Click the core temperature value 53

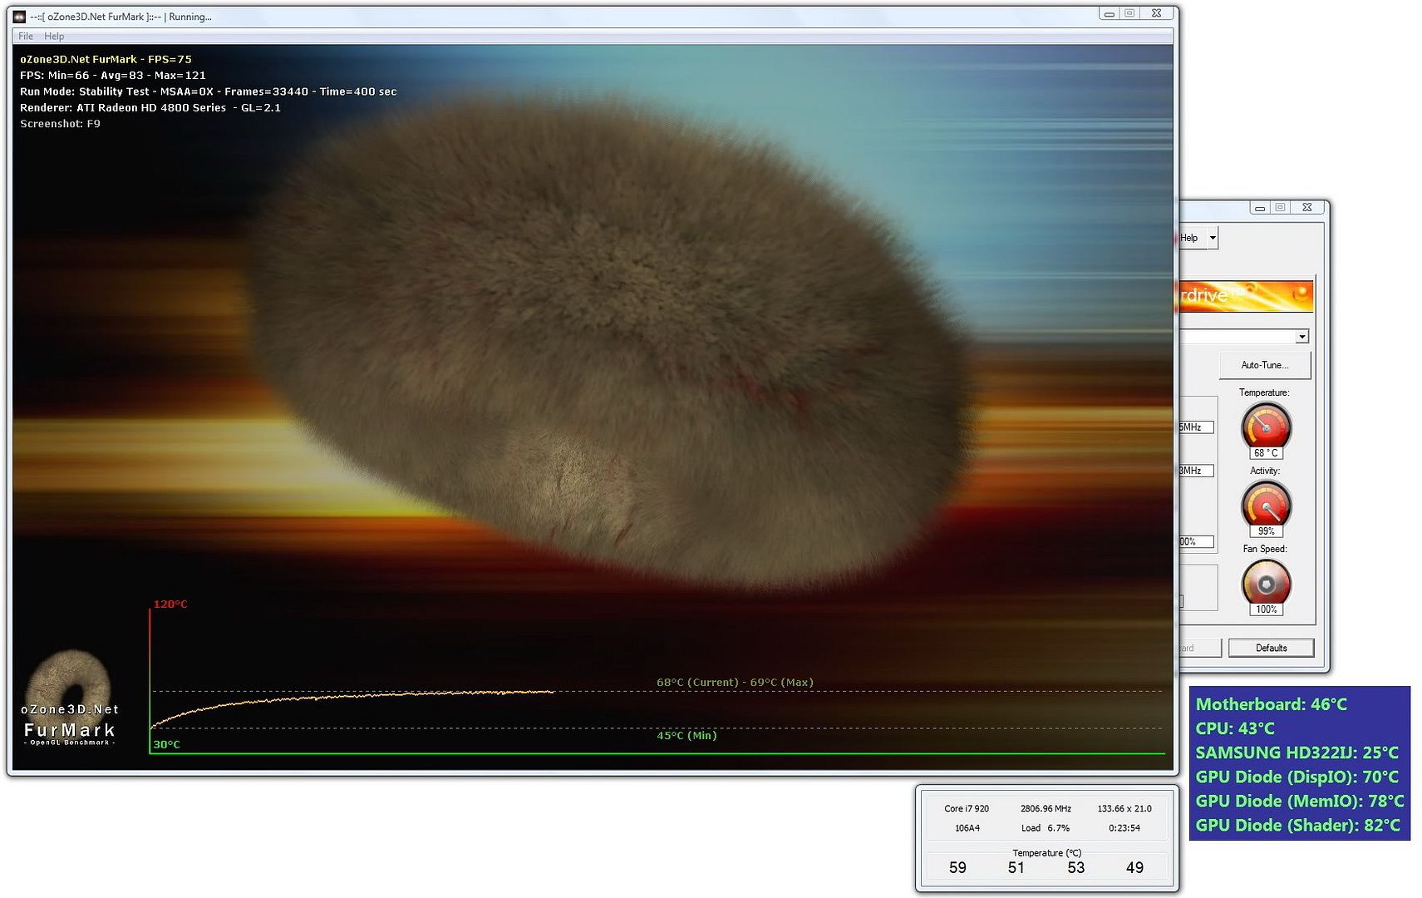point(1075,867)
